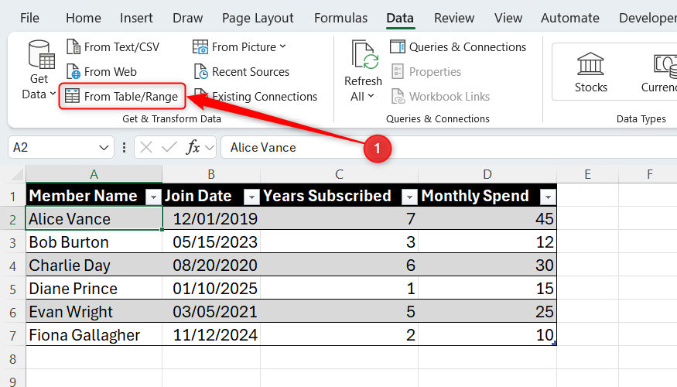Open the Get Data menu

click(39, 70)
